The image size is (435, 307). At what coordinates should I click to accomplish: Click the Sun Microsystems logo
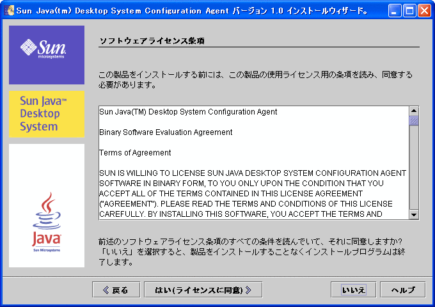click(47, 55)
